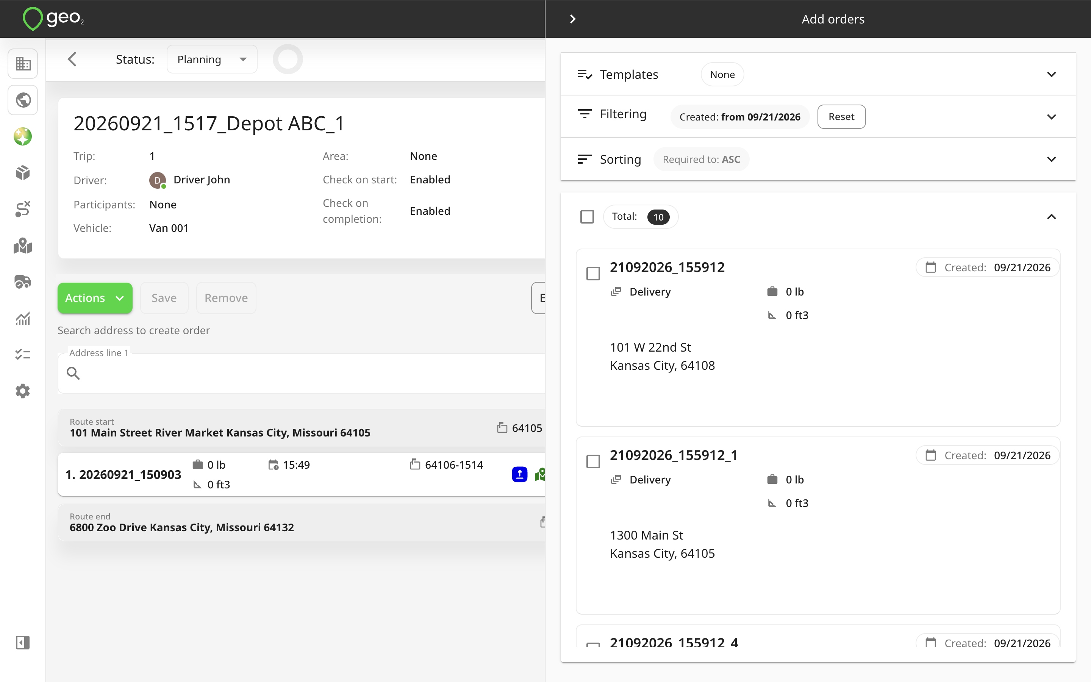This screenshot has width=1091, height=682.
Task: Click the Required to ASC sorting chip
Action: pyautogui.click(x=702, y=159)
